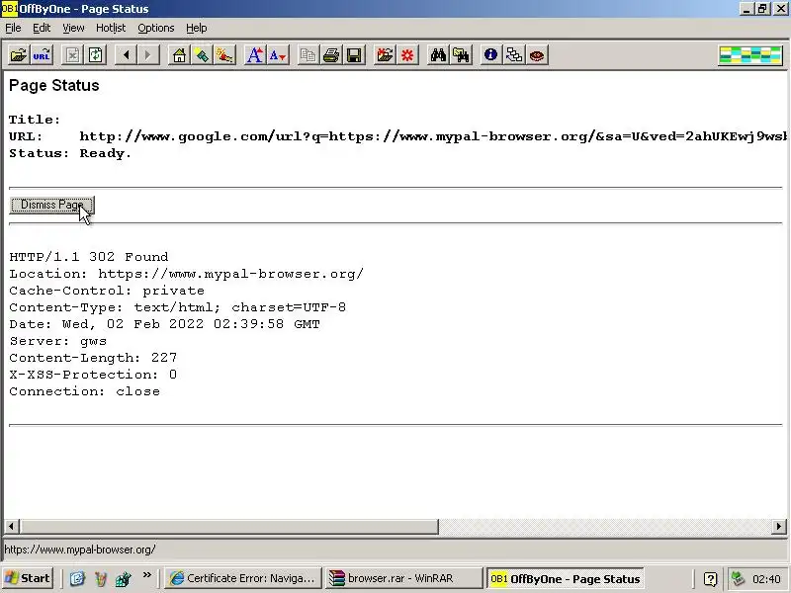791x593 pixels.
Task: Expand the quick launch overflow chevron
Action: point(146,575)
